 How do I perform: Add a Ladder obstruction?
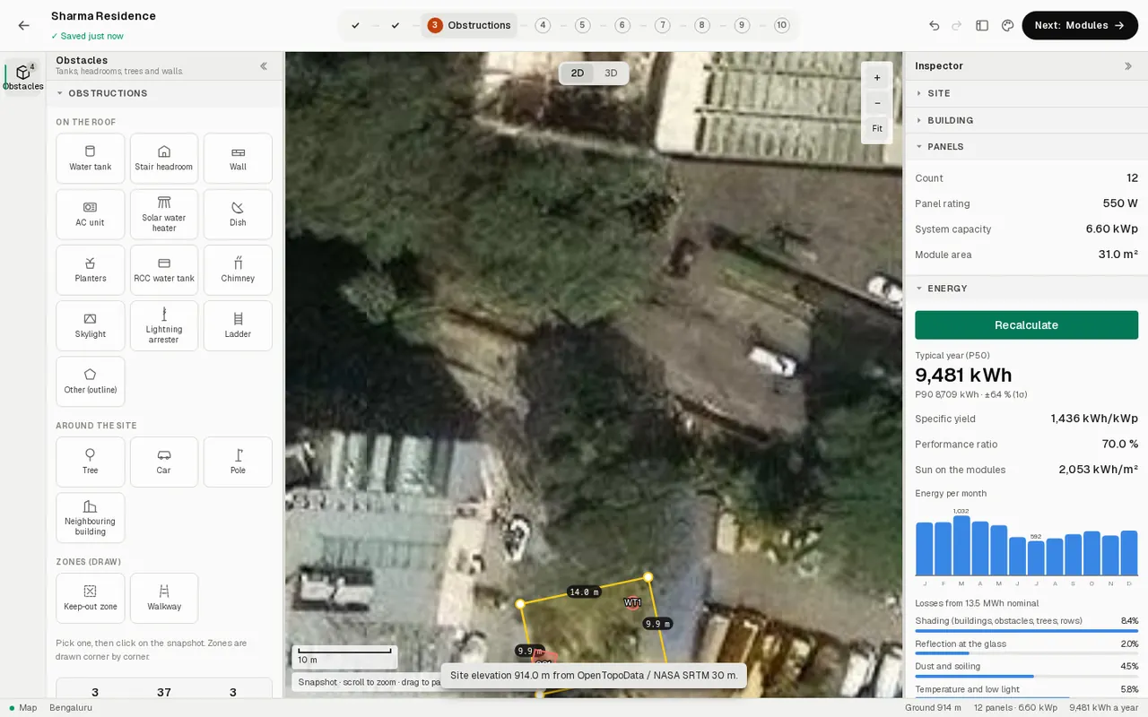(238, 325)
